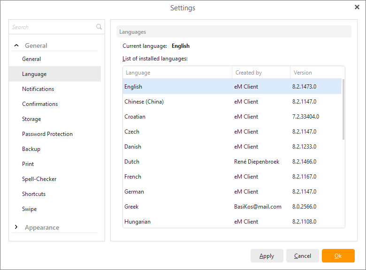This screenshot has width=366, height=270.
Task: Go to Password Protection settings
Action: click(47, 134)
